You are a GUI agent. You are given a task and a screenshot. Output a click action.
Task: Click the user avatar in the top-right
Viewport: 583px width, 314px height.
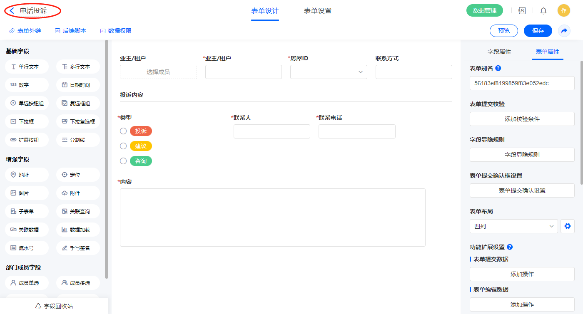pyautogui.click(x=563, y=11)
